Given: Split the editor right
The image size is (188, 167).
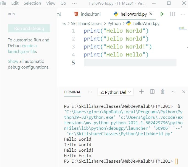Looking at the screenshot, I should 173,14.
